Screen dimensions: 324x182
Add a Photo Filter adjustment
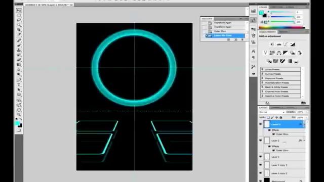[293, 53]
